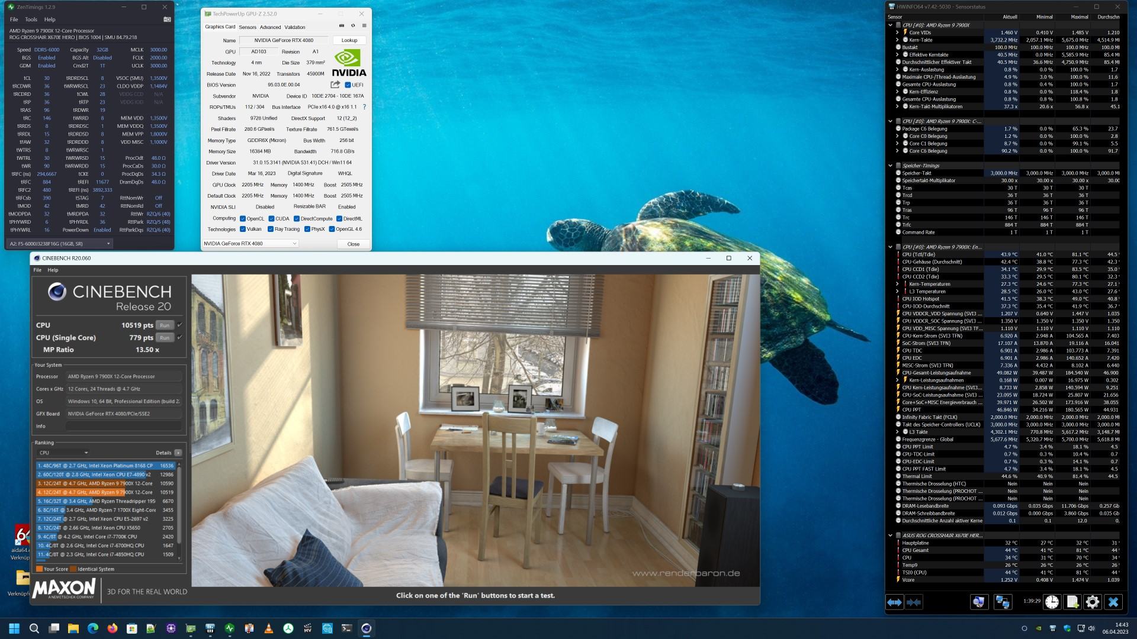
Task: Click HWiNFO remote center globe monitor icon
Action: tap(979, 602)
